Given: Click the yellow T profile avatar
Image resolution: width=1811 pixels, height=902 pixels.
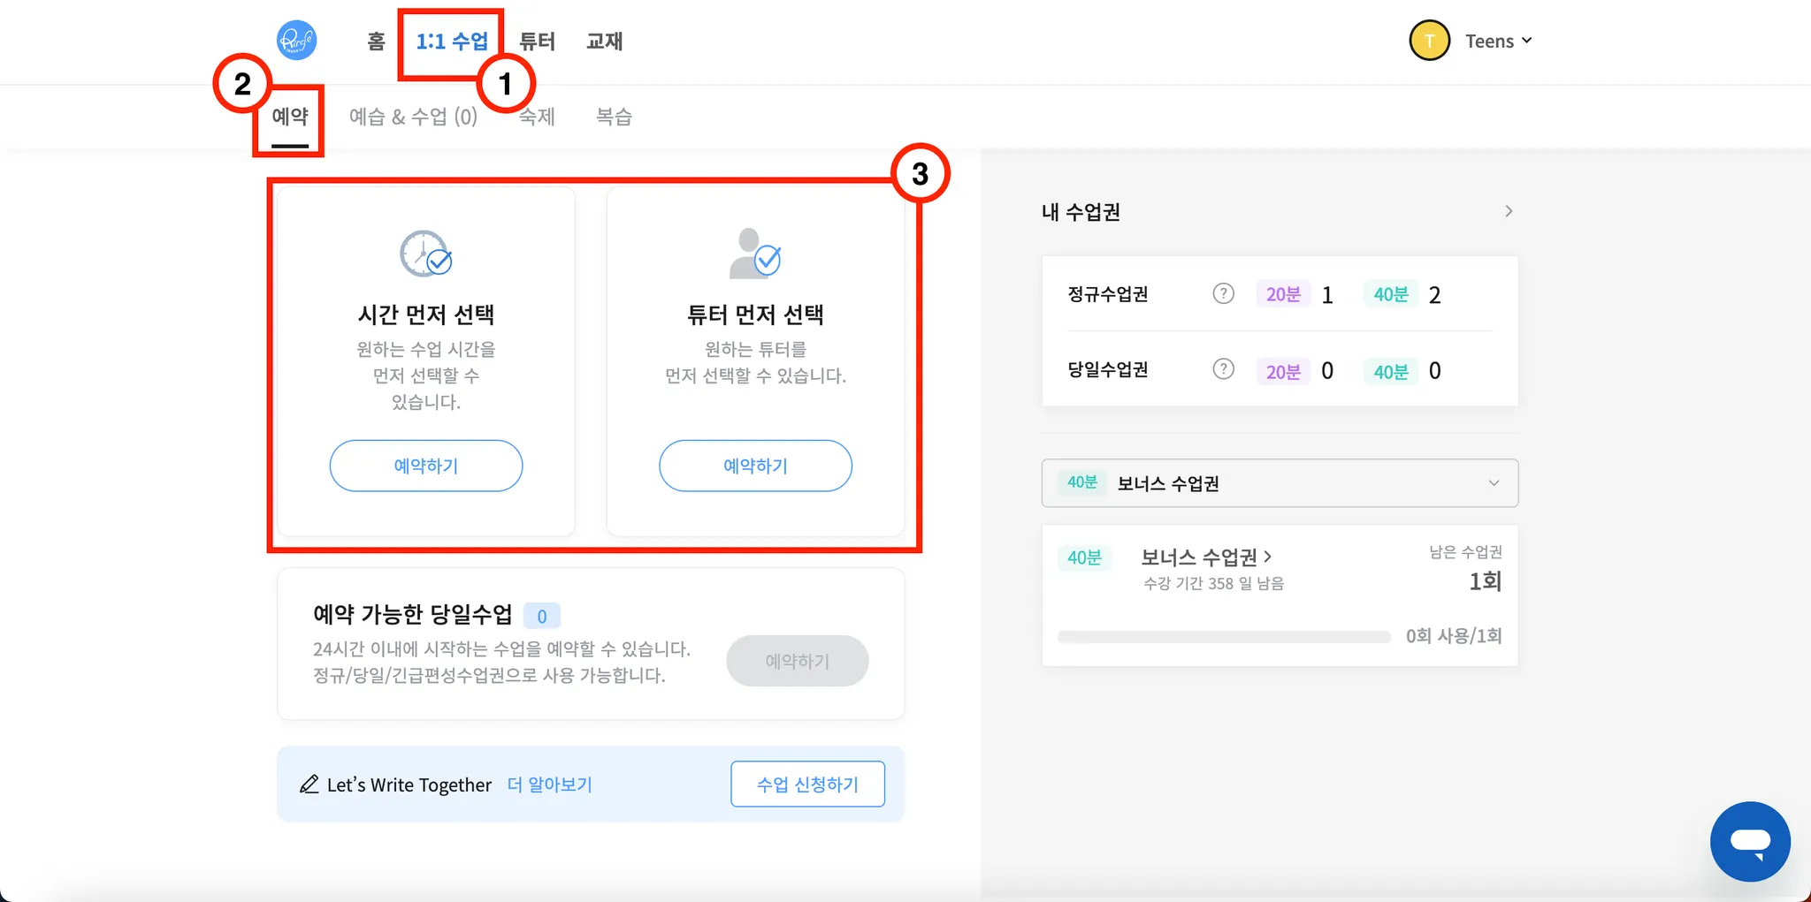Looking at the screenshot, I should click(1429, 41).
